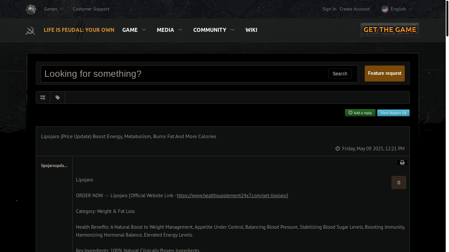
Task: Click Create Account link
Action: tap(355, 9)
